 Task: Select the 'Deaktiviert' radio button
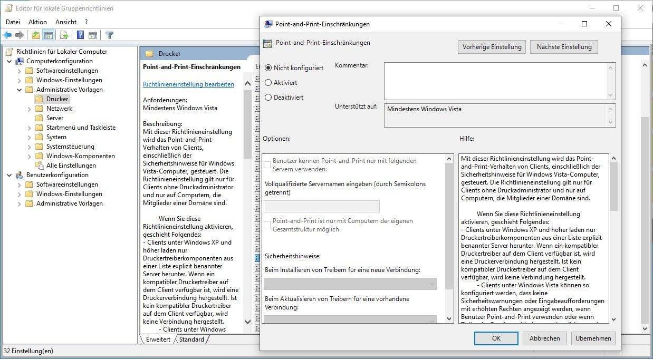(x=268, y=98)
